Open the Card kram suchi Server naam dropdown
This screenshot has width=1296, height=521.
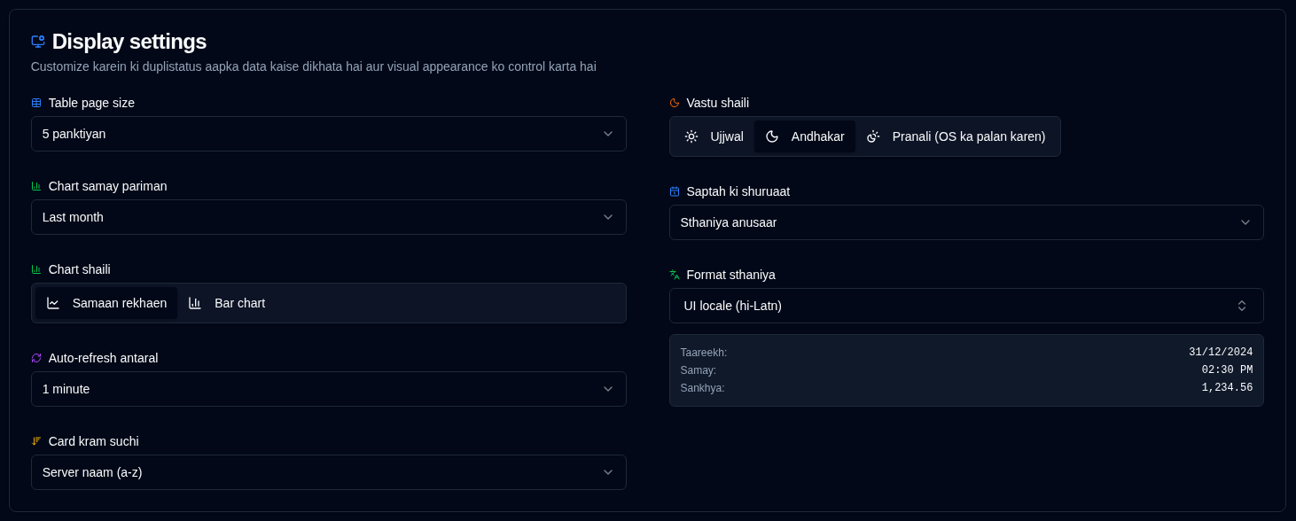(329, 472)
